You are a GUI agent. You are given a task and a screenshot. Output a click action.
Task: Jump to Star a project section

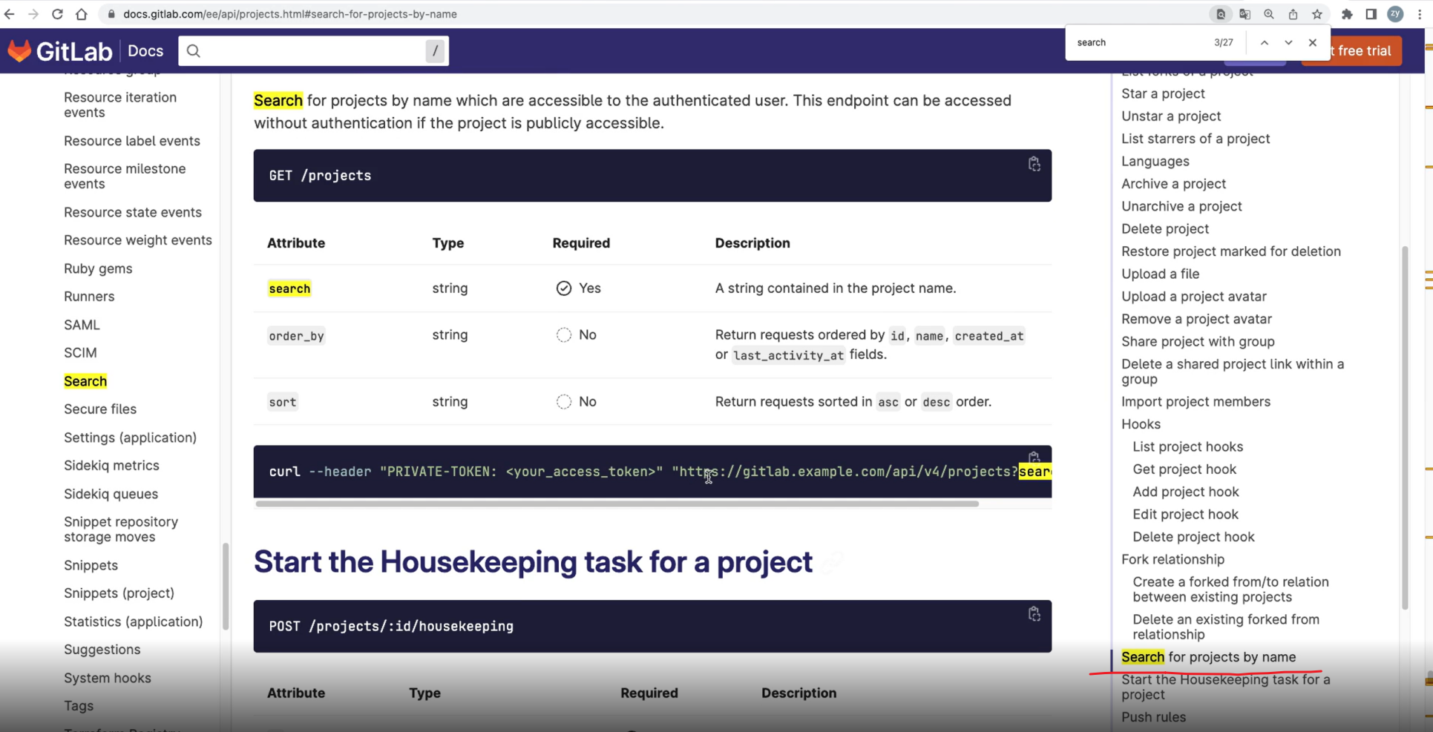pyautogui.click(x=1163, y=93)
